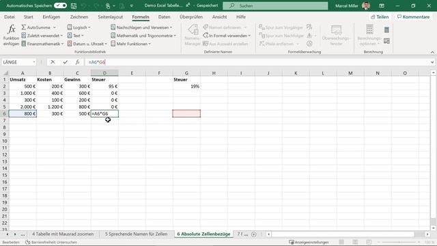
Task: Click cell G2 with 19%
Action: [x=186, y=87]
